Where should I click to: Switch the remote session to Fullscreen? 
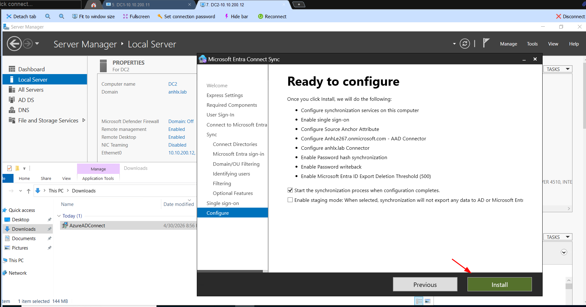click(136, 16)
